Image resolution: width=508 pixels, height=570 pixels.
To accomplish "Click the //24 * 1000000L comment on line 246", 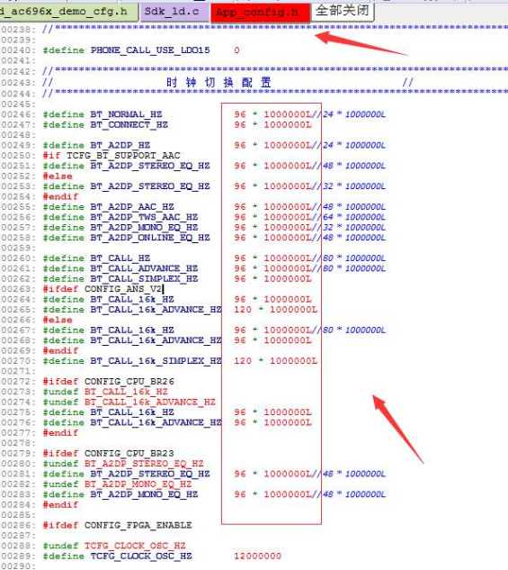I will click(x=348, y=114).
